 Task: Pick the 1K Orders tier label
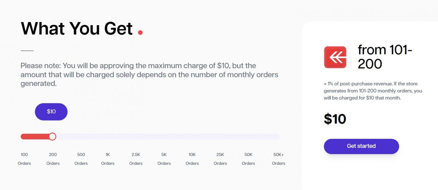tap(108, 159)
